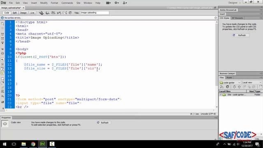Close the syntax error info bar
263x148 pixels.
pos(216,18)
